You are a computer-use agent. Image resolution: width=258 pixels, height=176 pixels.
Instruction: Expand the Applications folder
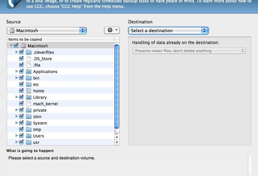(x=17, y=71)
